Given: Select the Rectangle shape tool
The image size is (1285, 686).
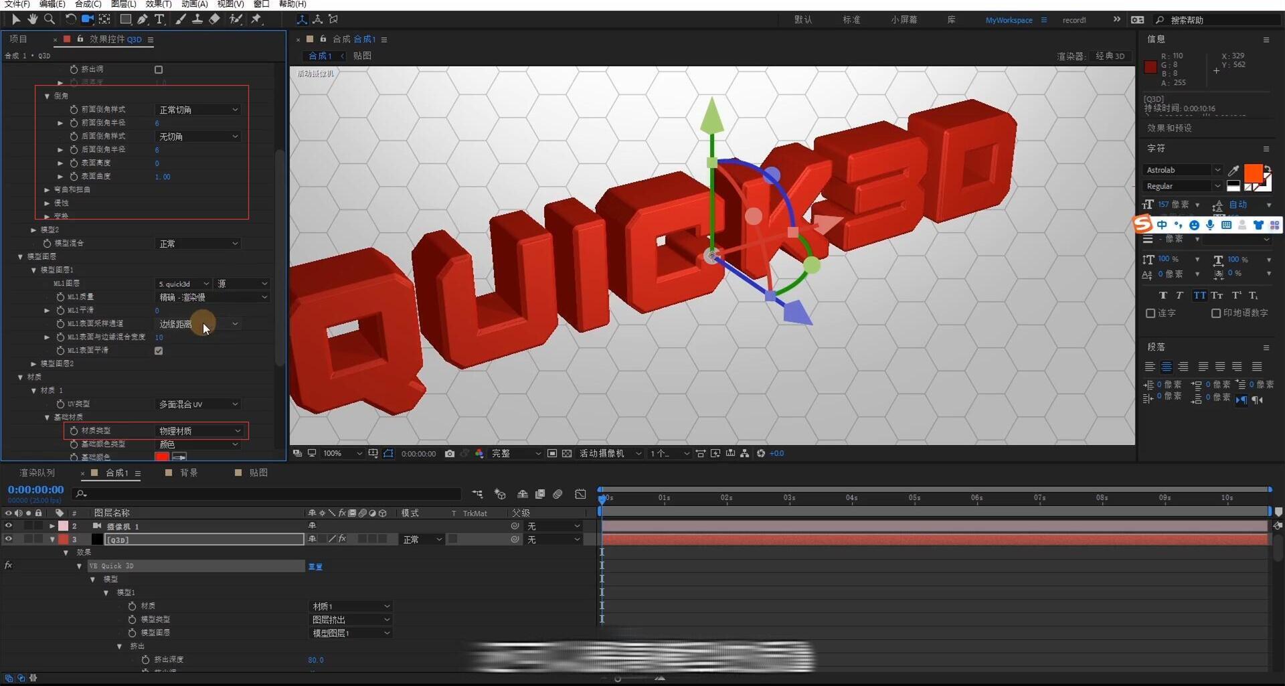Looking at the screenshot, I should (x=125, y=19).
